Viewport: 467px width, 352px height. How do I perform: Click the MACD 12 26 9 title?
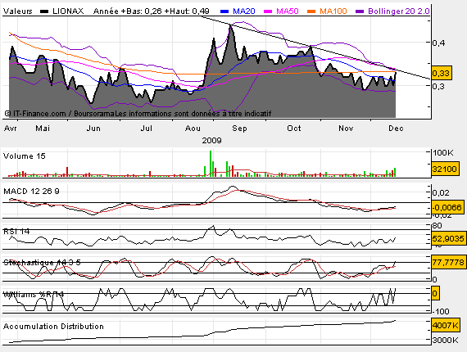(31, 192)
